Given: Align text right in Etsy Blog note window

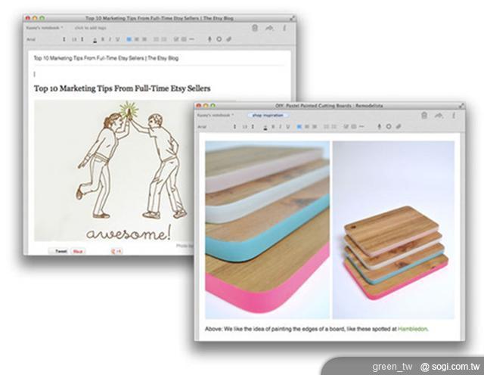Looking at the screenshot, I should click(x=144, y=39).
